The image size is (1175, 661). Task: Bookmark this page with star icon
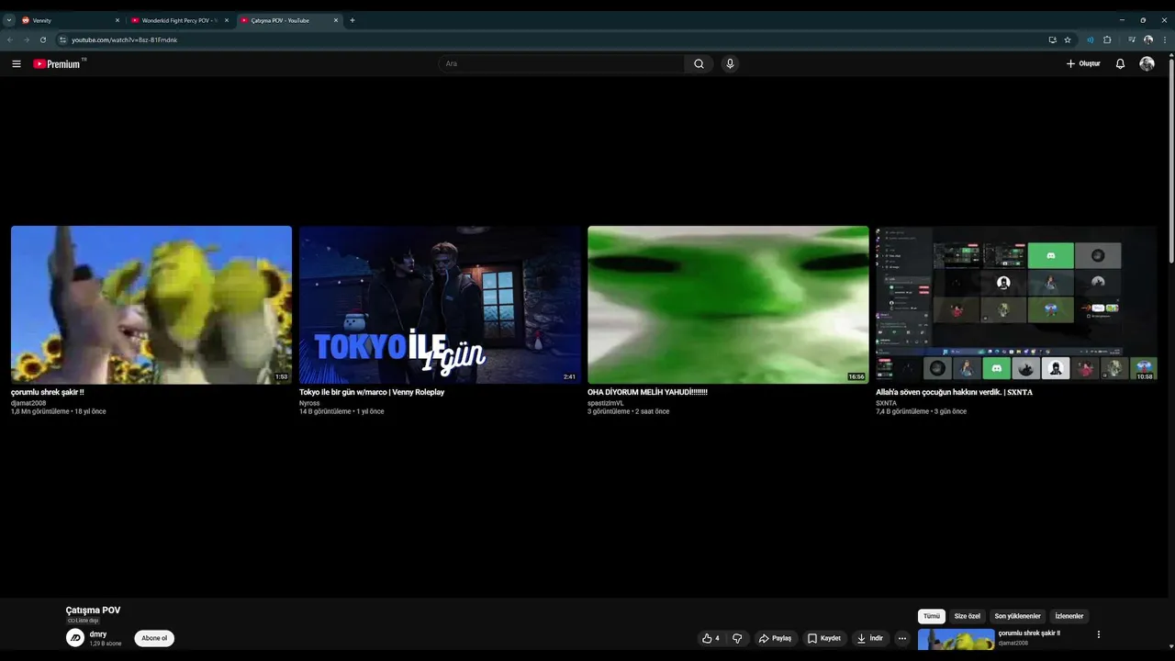pyautogui.click(x=1068, y=40)
